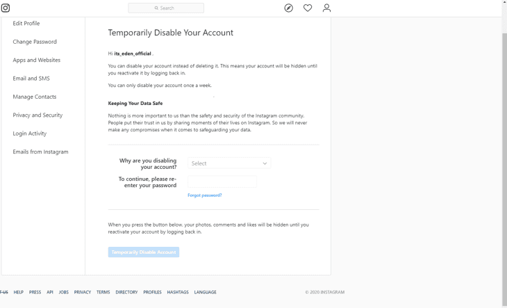The width and height of the screenshot is (507, 308).
Task: Click the HELP footer link
Action: point(19,292)
